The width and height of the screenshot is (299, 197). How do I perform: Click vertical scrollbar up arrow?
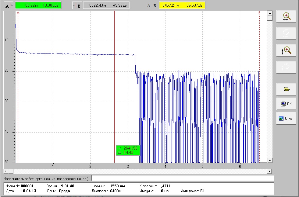270,13
